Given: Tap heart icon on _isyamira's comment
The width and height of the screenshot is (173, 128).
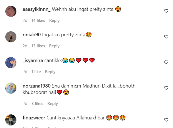Looking at the screenshot, I should click(166, 62).
